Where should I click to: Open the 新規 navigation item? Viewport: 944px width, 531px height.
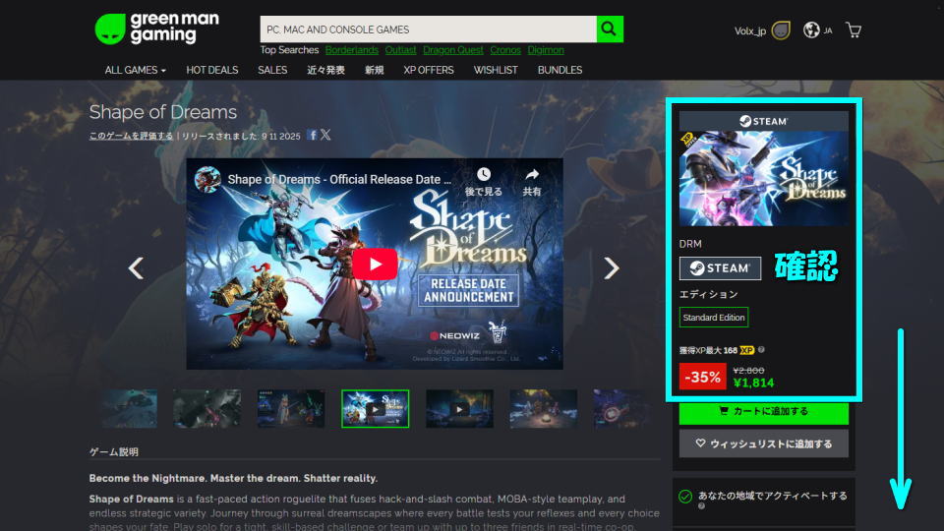pos(374,70)
